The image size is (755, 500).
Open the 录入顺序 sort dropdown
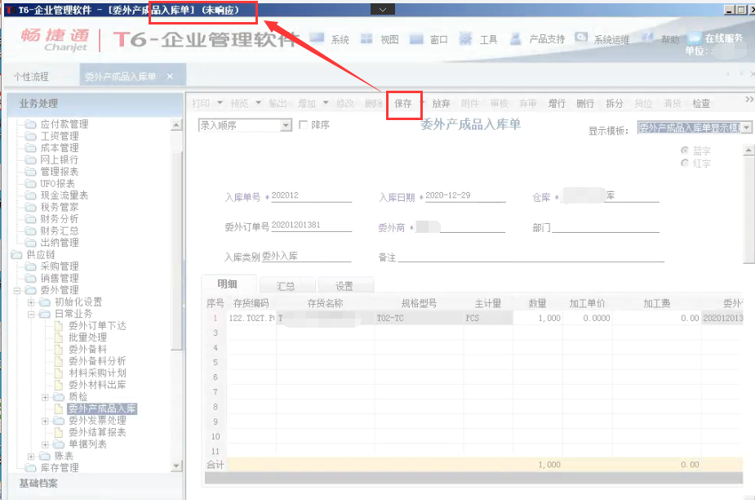coord(286,125)
